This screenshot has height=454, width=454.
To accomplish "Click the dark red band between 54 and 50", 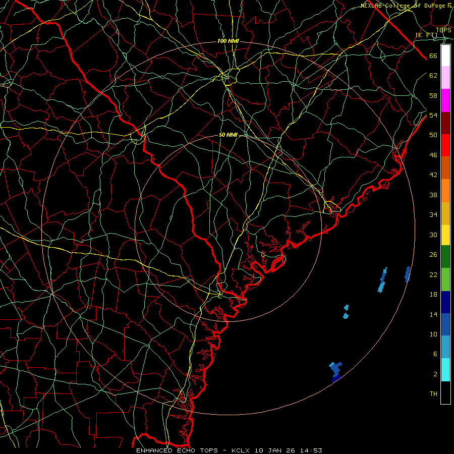I will click(x=445, y=123).
